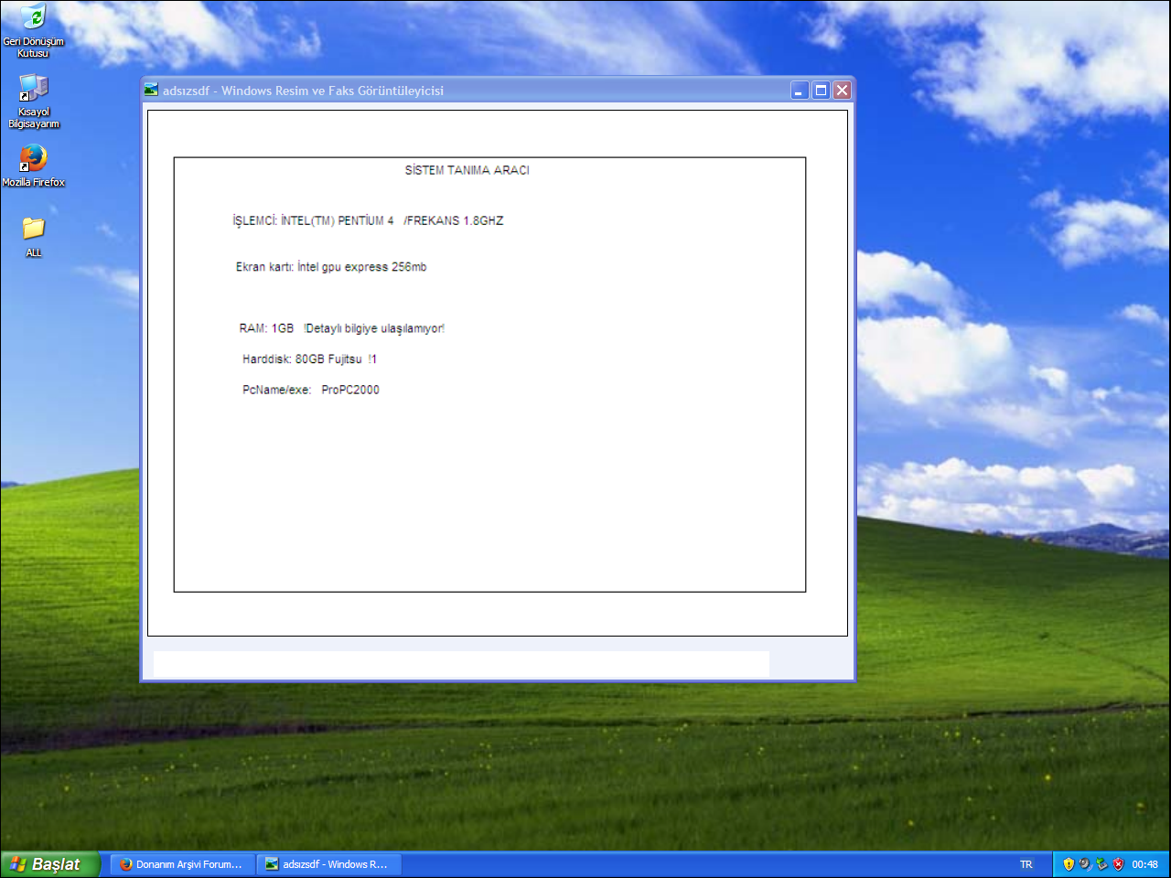The image size is (1171, 878).
Task: Click the yellow shield update icon in tray
Action: 1069,864
